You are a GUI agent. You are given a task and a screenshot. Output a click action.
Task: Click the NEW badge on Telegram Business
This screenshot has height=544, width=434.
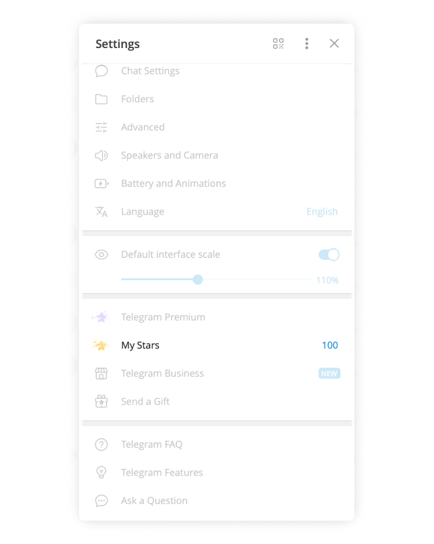(x=329, y=373)
